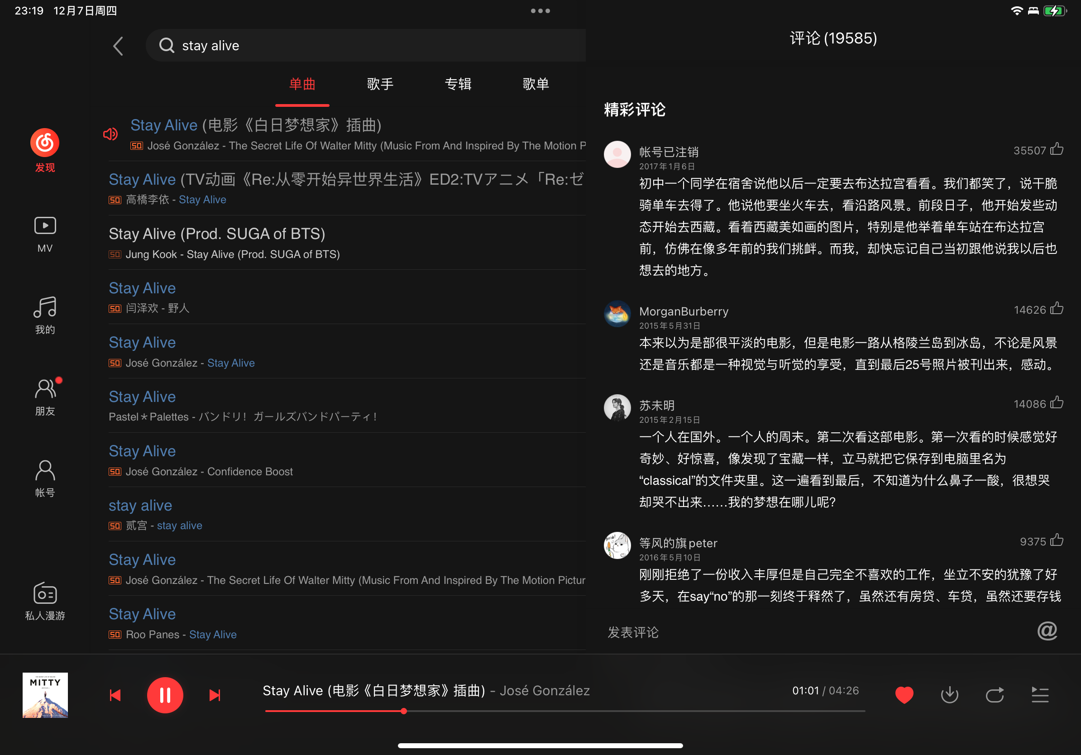Open the play queue list

[x=1040, y=695]
